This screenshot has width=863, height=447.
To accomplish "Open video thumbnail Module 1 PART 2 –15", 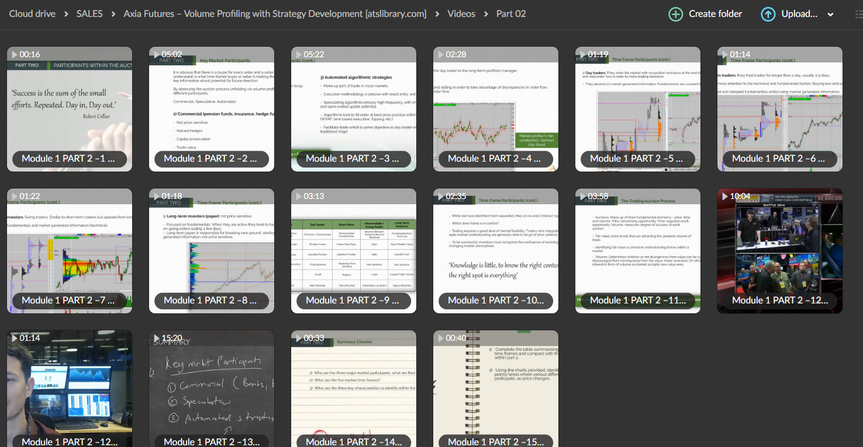I will (x=496, y=389).
